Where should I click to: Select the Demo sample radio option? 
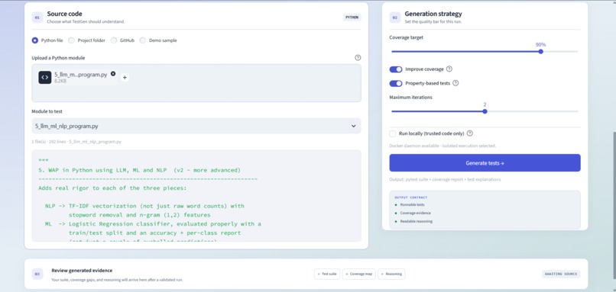coord(143,40)
